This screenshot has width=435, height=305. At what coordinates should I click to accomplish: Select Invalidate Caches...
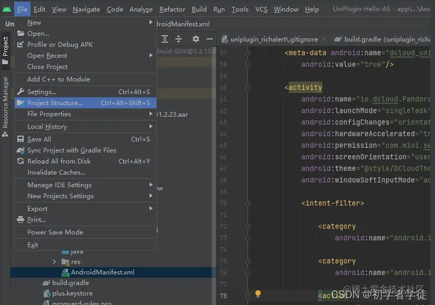pos(85,172)
